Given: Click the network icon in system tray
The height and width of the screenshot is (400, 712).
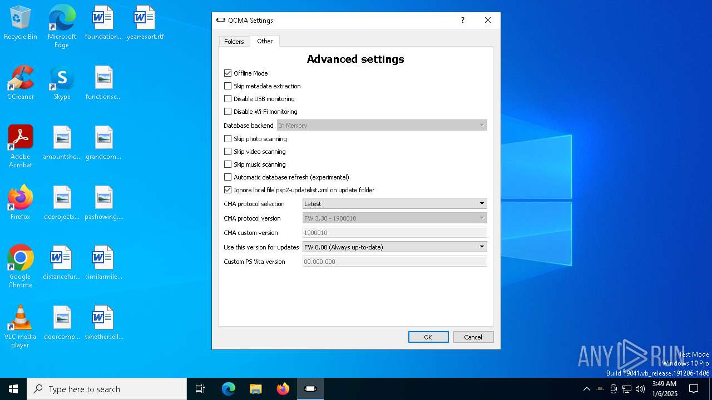Looking at the screenshot, I should tap(627, 389).
